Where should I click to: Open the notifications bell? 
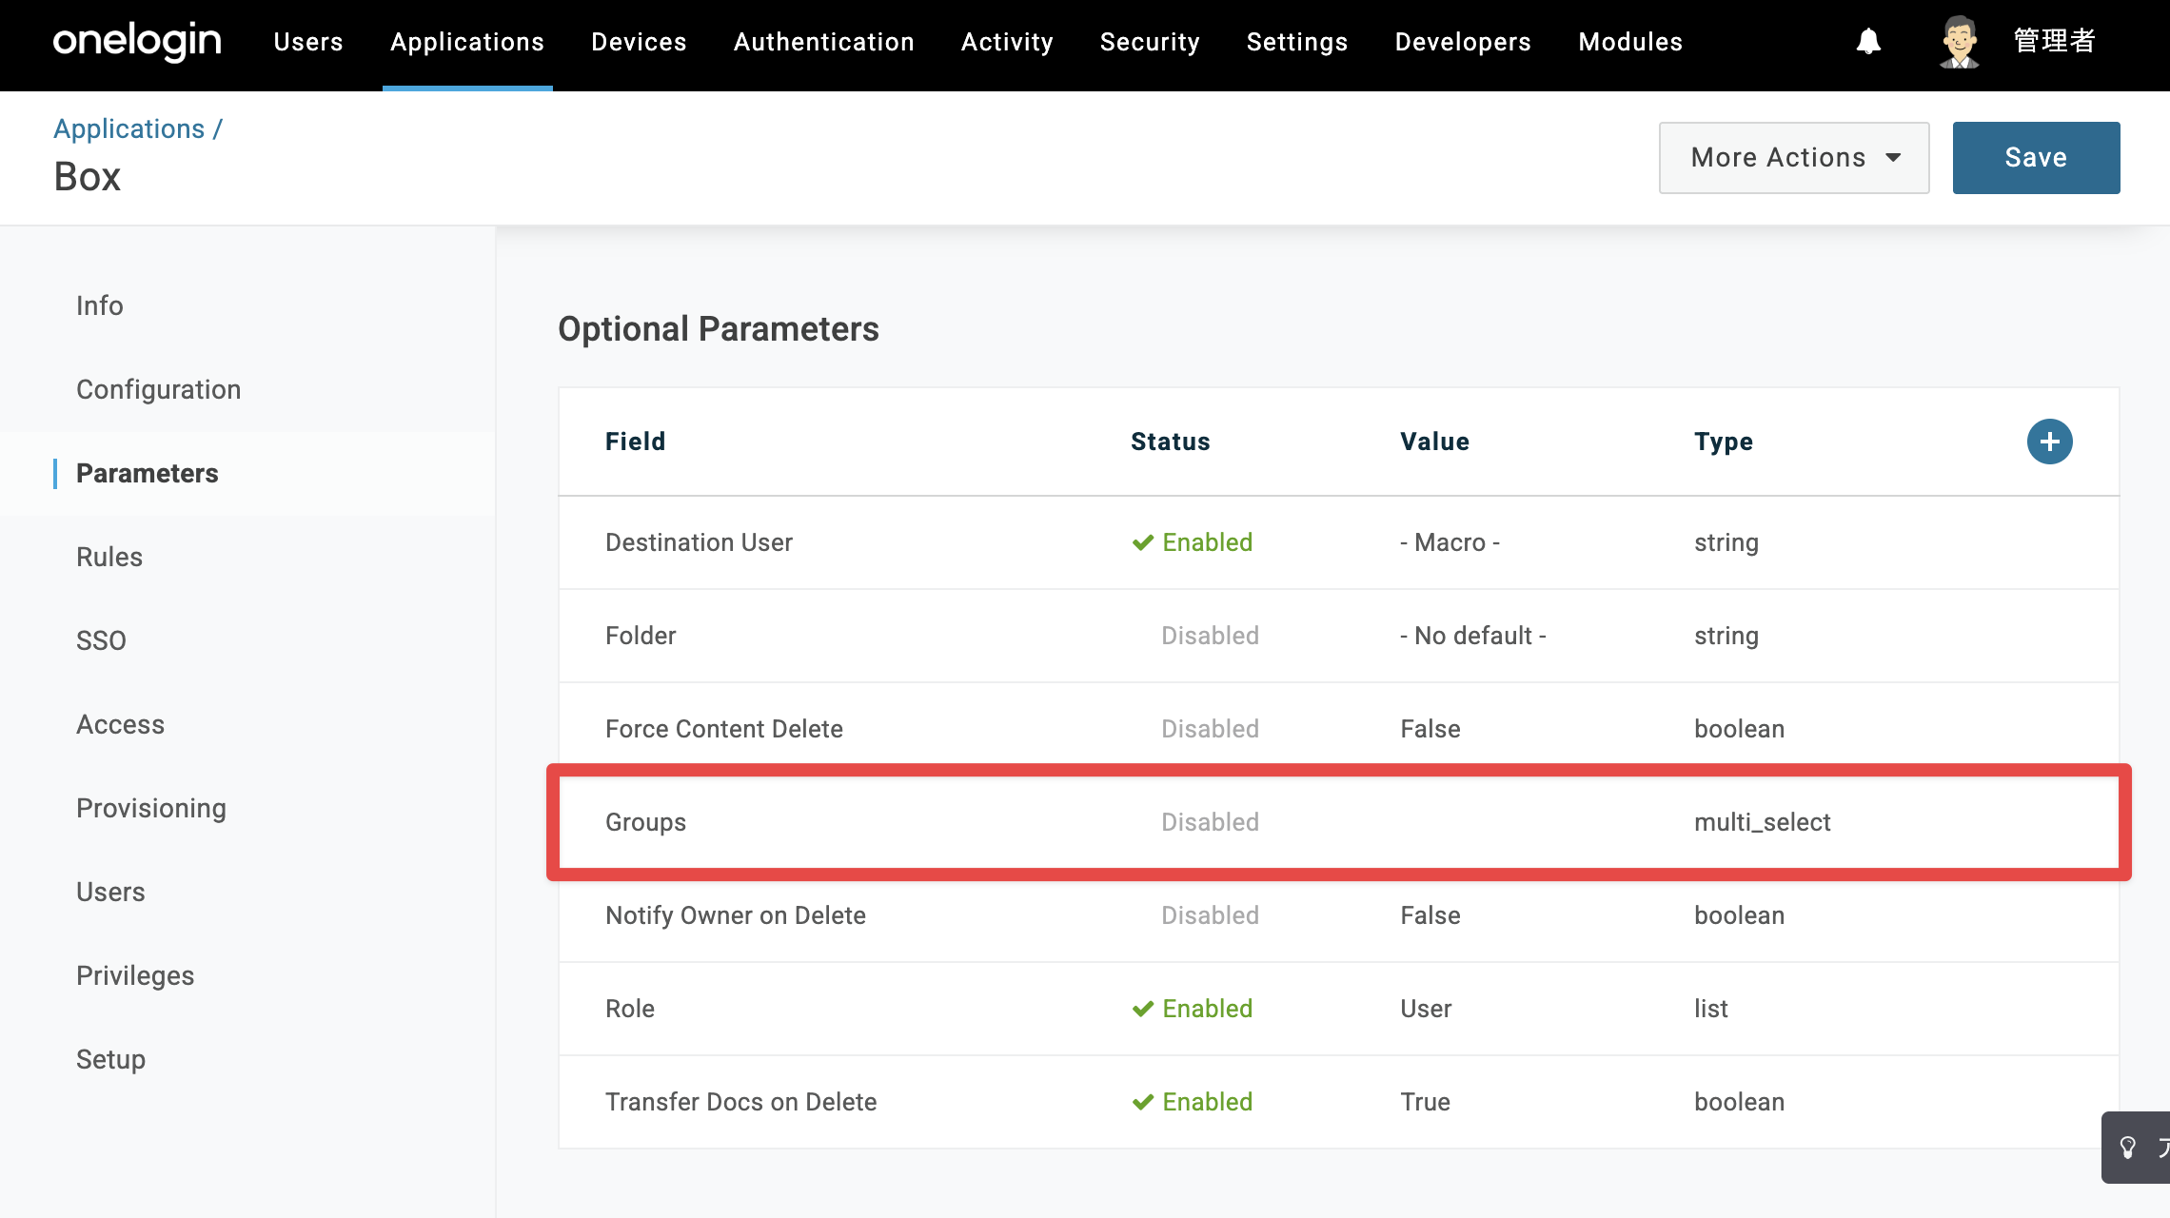(1868, 42)
